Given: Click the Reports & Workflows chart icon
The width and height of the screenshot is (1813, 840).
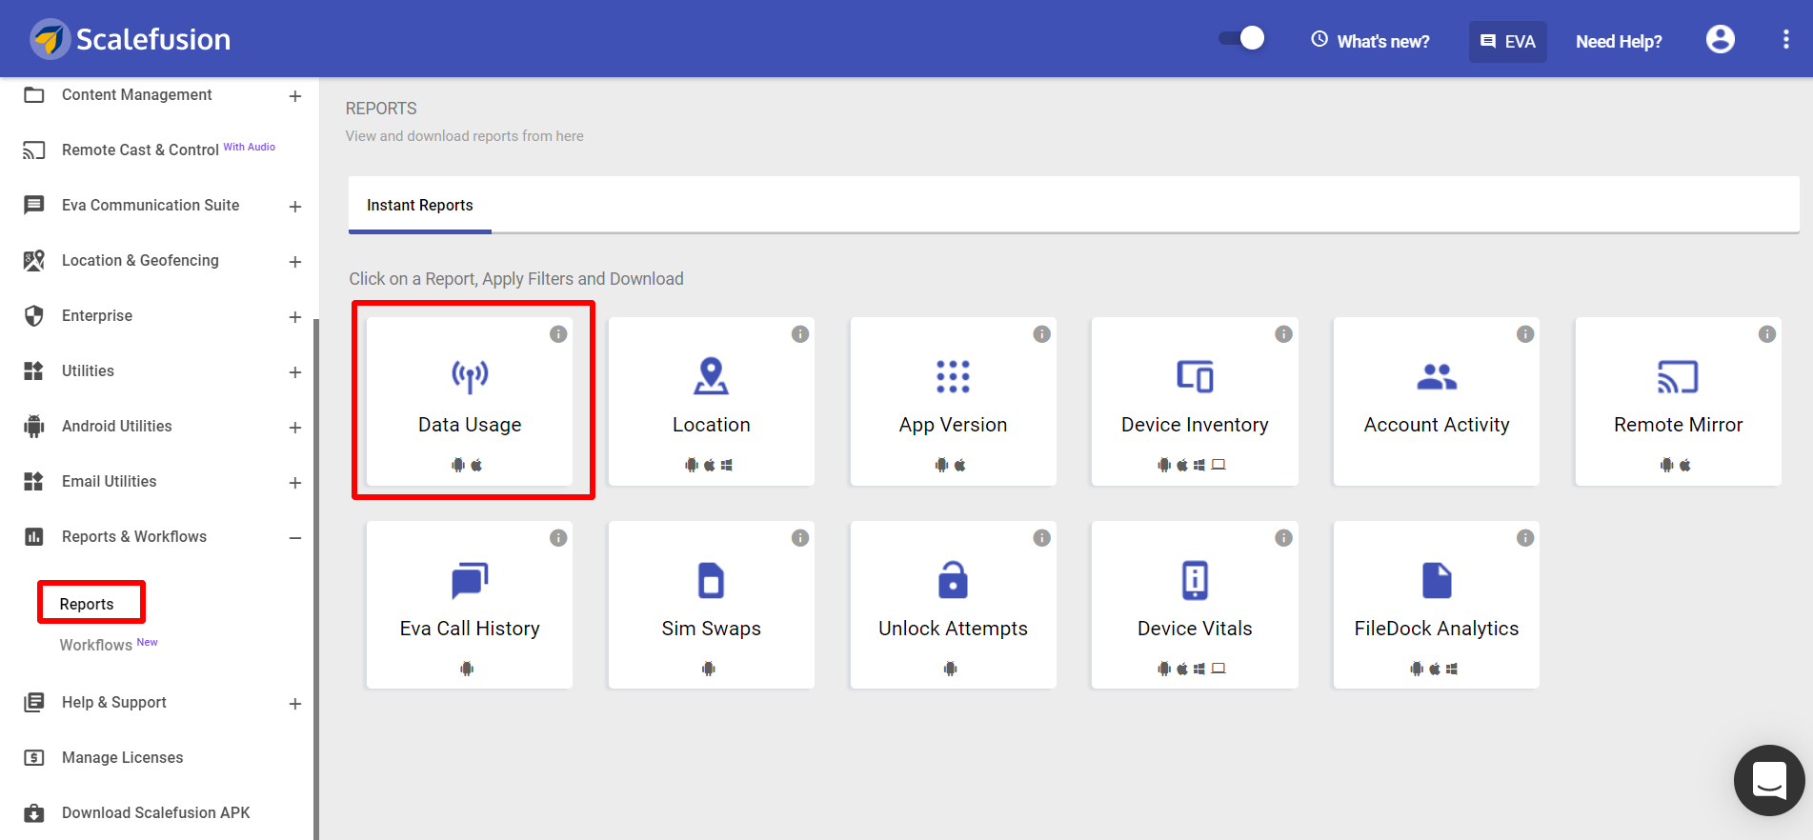Looking at the screenshot, I should click(x=34, y=536).
